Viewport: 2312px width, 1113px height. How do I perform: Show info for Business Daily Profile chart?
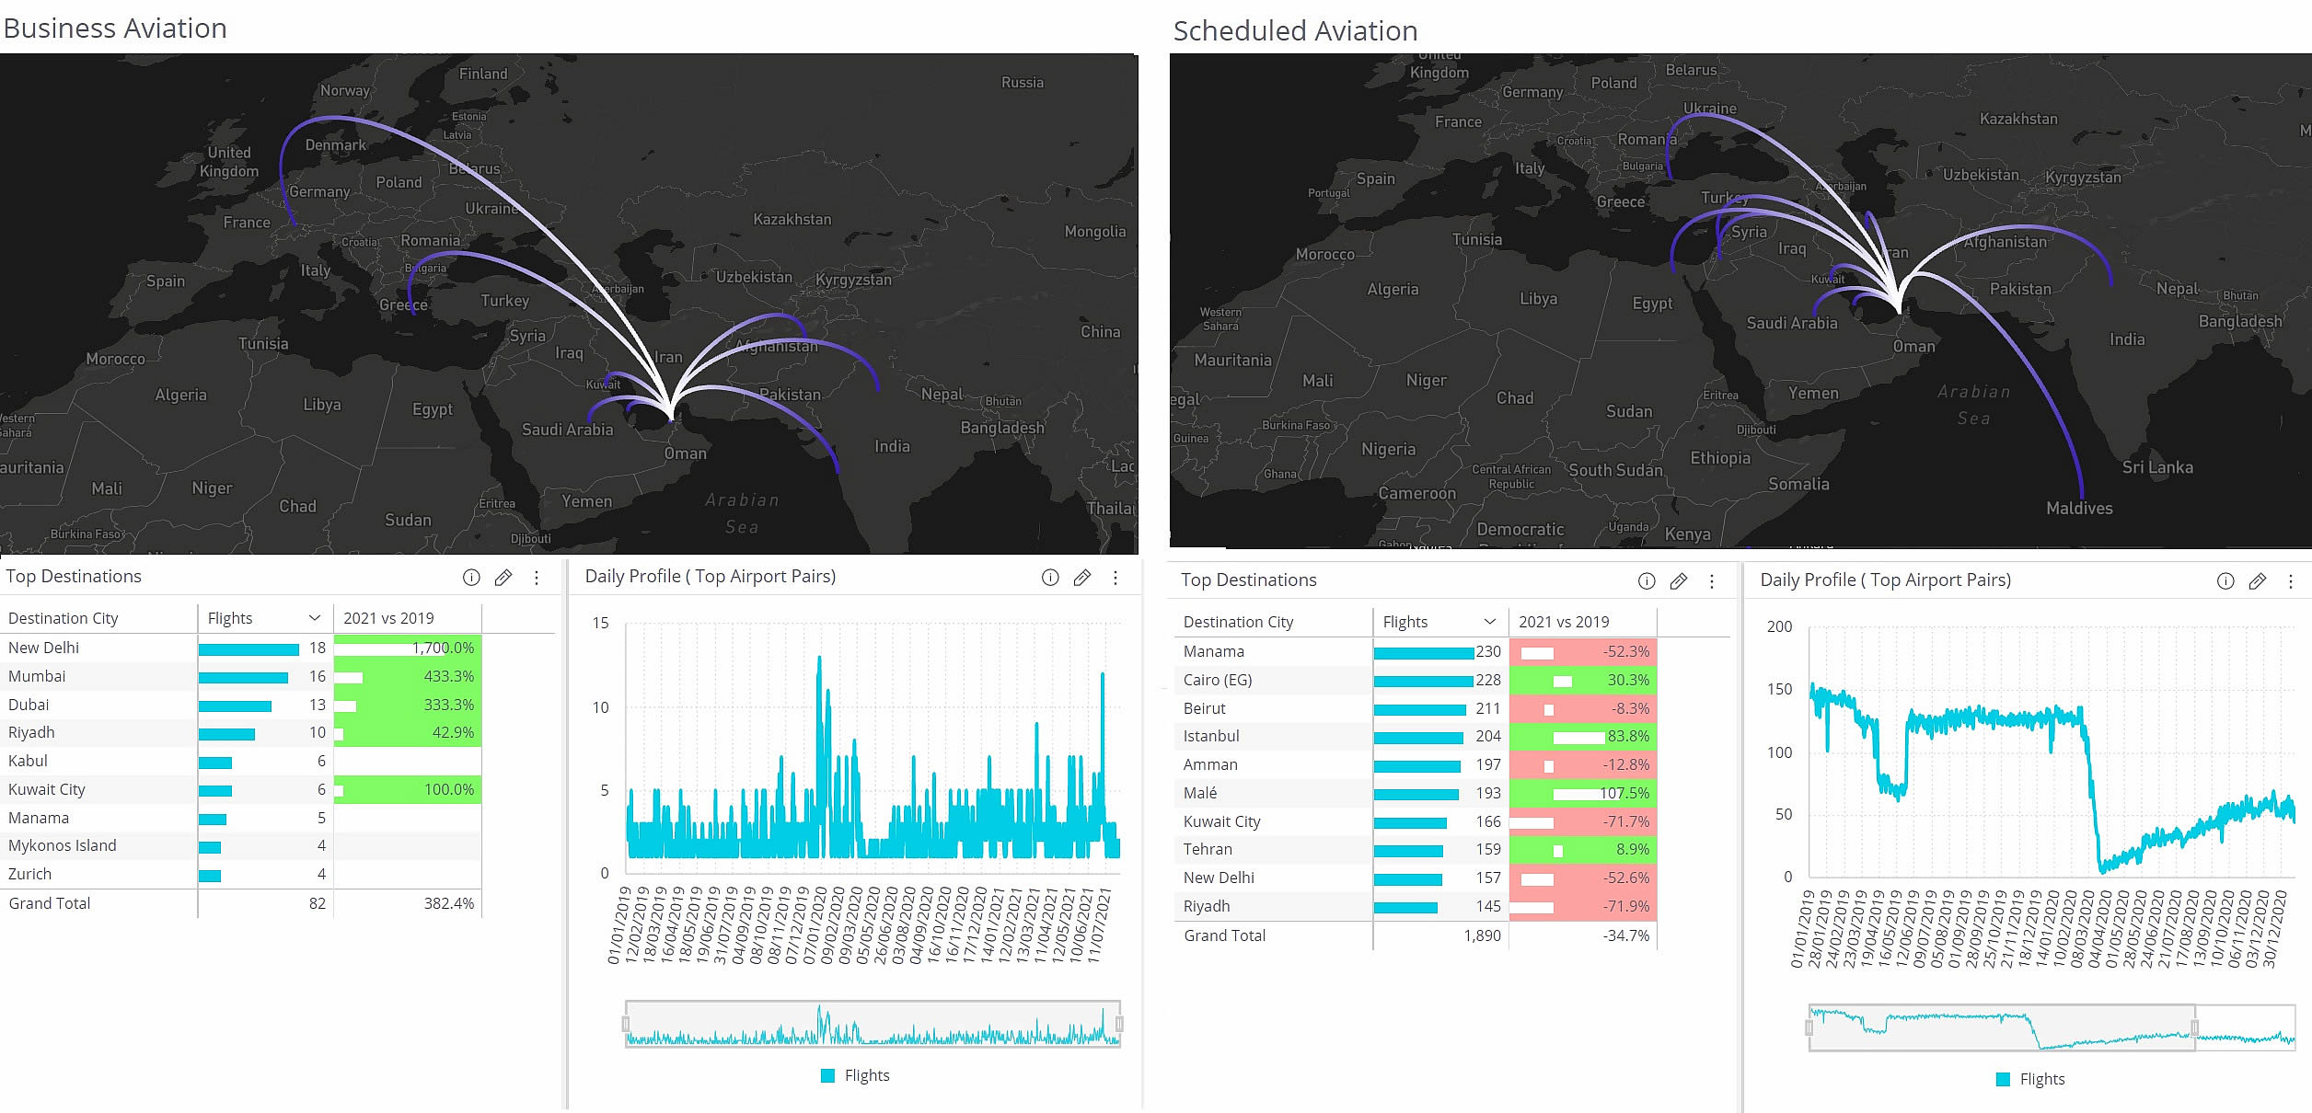pos(1050,578)
